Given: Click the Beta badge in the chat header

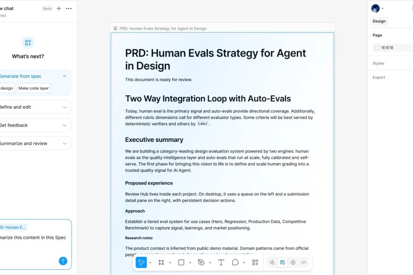Looking at the screenshot, I should point(47,9).
